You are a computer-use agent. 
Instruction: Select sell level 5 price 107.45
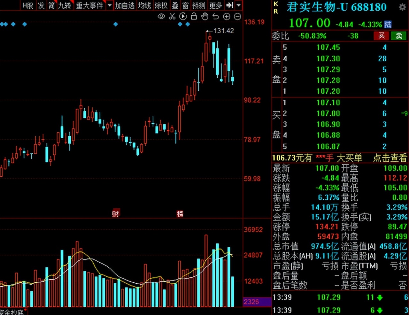click(x=328, y=48)
